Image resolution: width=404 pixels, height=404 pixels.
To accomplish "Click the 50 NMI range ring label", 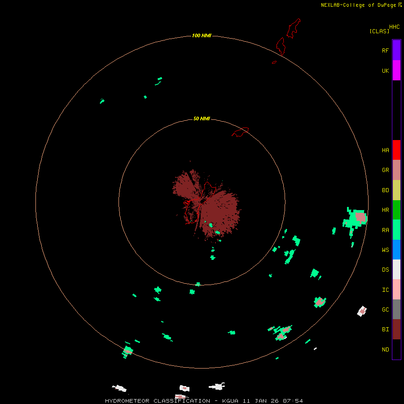I will click(202, 119).
